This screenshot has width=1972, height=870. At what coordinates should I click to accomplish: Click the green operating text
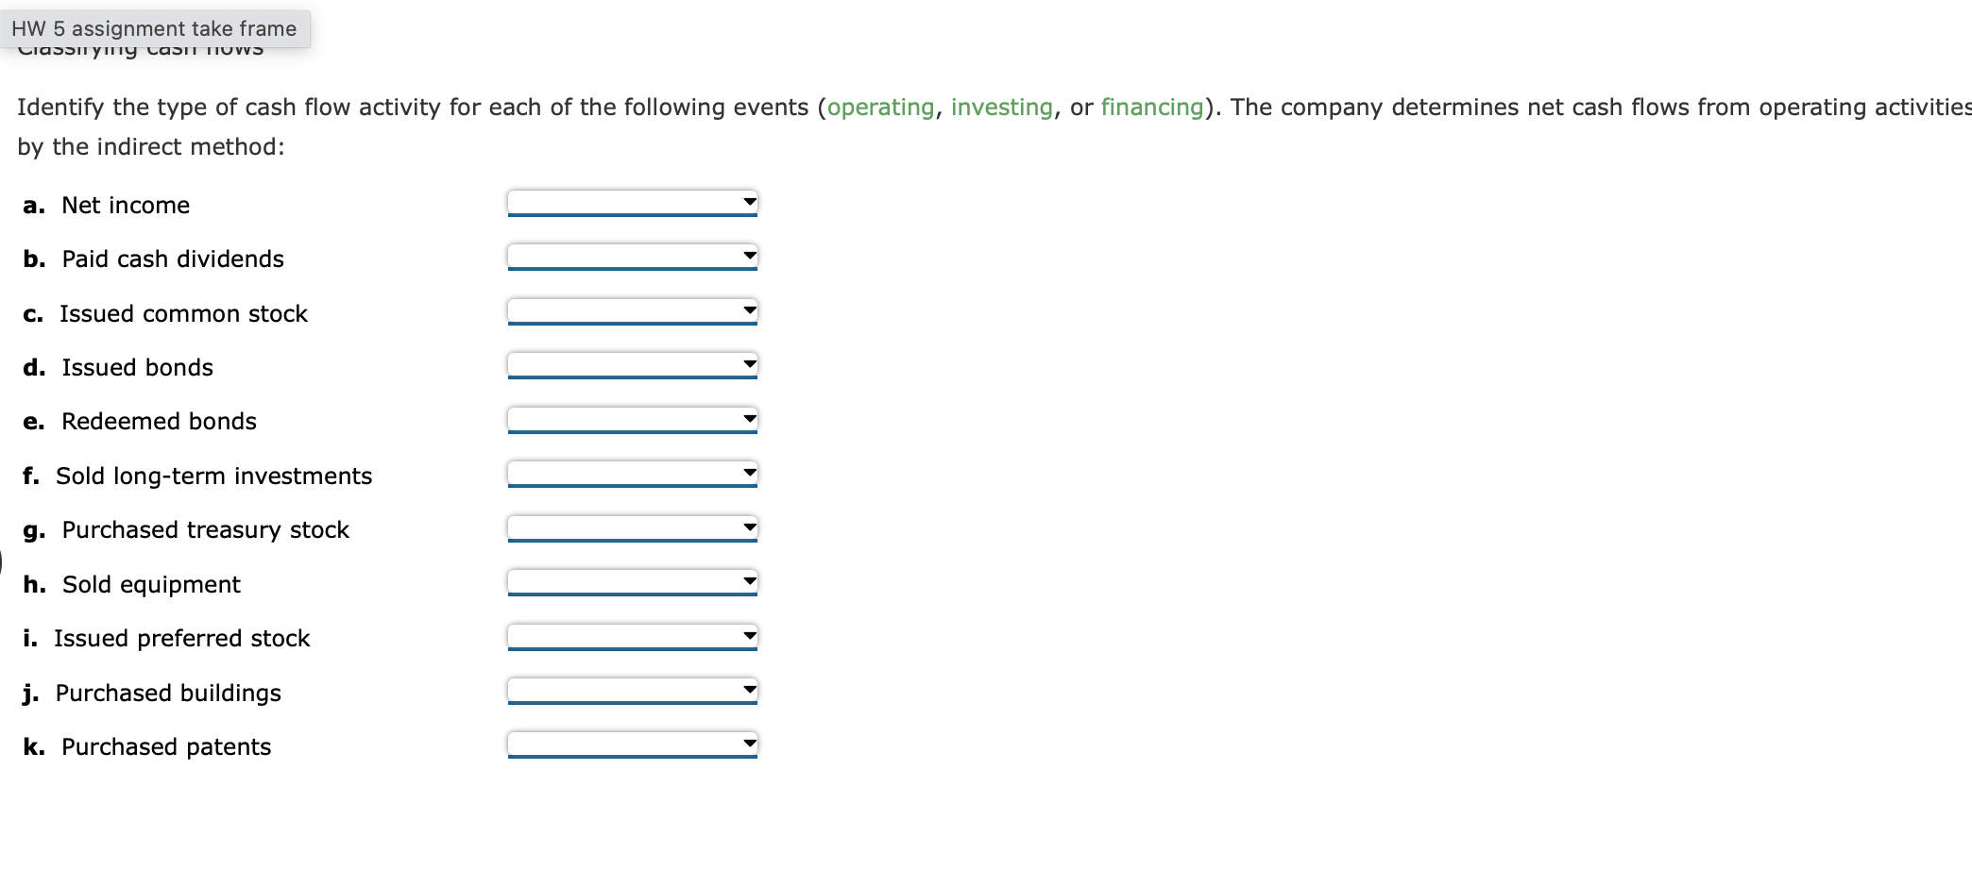point(878,107)
